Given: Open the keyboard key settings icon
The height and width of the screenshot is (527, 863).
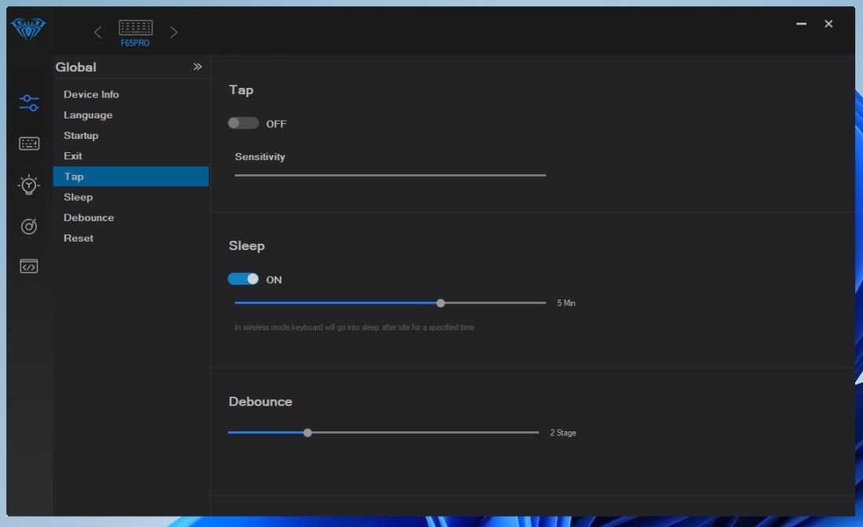Looking at the screenshot, I should click(x=28, y=144).
